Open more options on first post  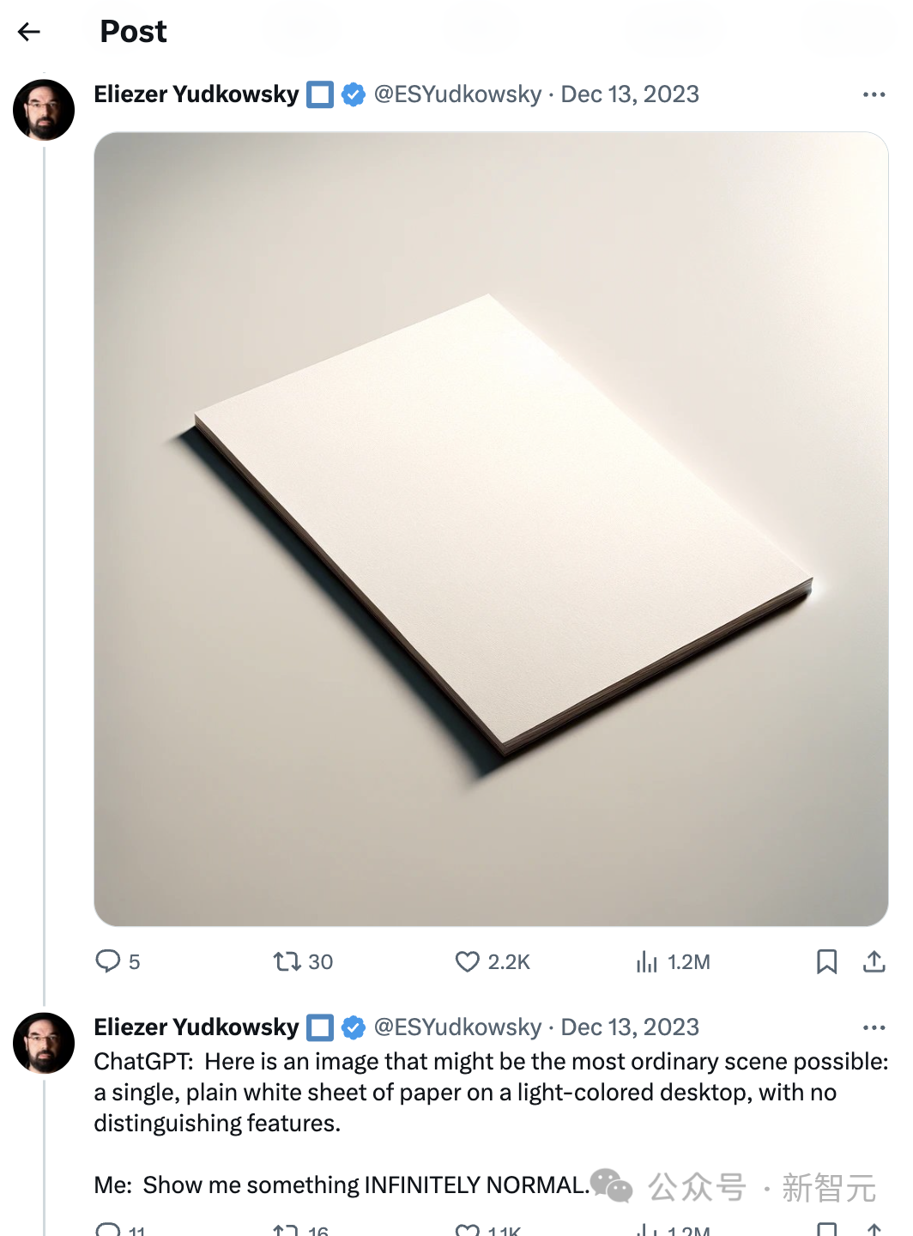tap(874, 94)
